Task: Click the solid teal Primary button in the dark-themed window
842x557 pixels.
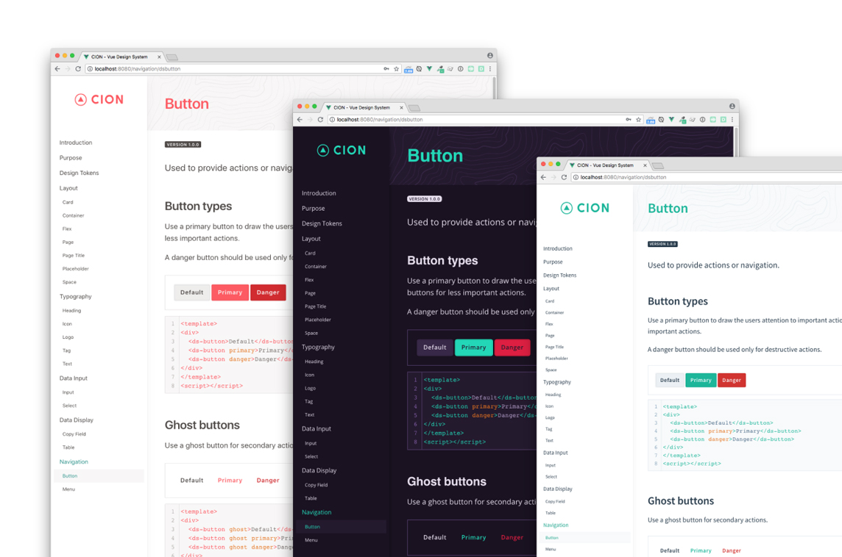Action: pos(474,348)
